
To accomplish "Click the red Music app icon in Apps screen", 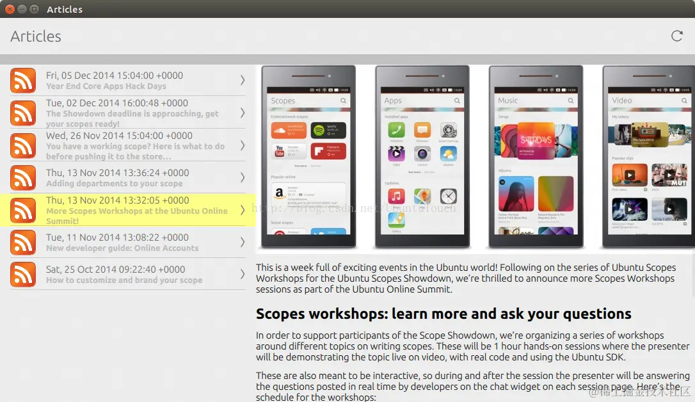I will click(x=396, y=196).
